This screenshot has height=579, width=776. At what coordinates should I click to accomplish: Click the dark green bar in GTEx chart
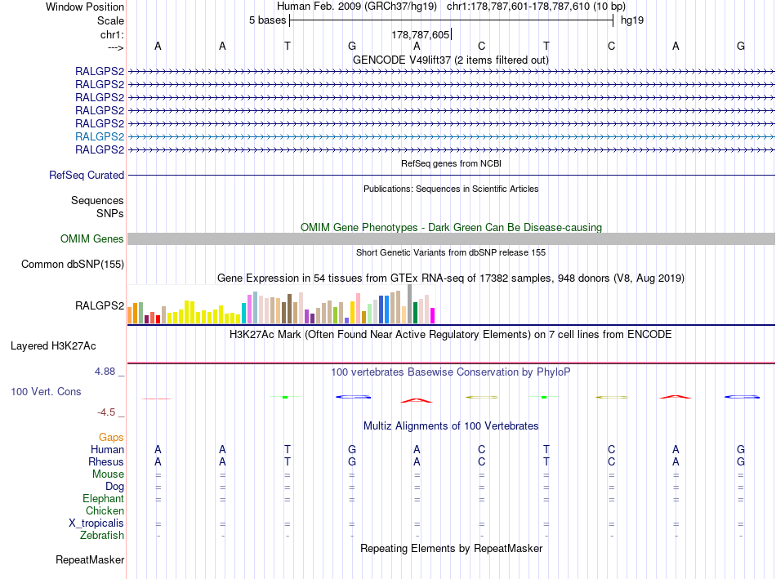click(x=415, y=313)
